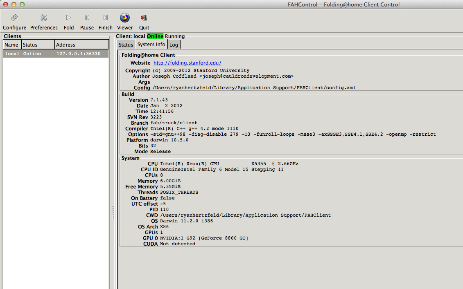Viewport: 463px width, 289px height.
Task: Click the Platform value darwin 10.5.0
Action: tap(169, 140)
